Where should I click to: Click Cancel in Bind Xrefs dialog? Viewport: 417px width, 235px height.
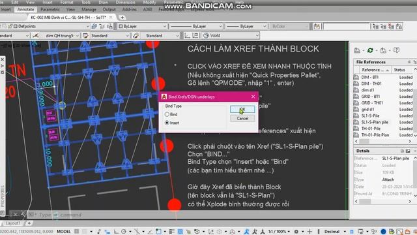point(242,119)
